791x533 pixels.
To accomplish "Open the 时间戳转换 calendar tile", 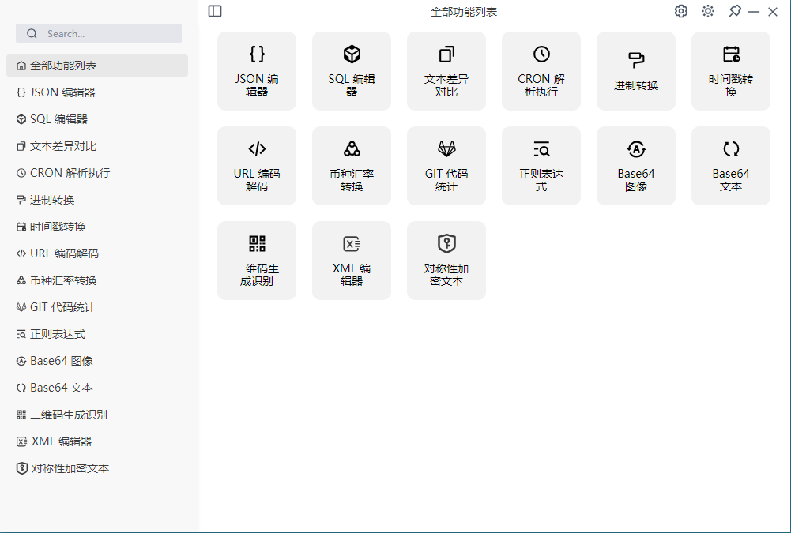I will click(731, 71).
